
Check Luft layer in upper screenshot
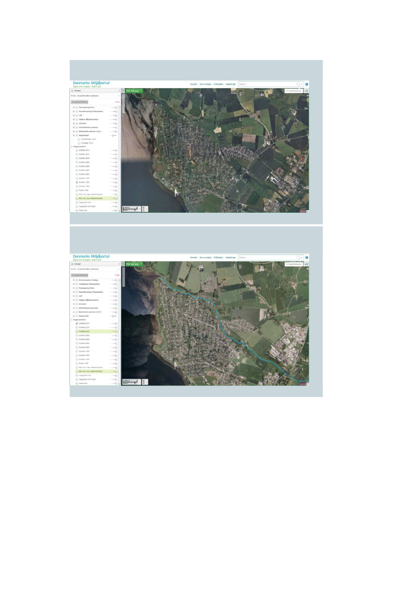[x=77, y=115]
